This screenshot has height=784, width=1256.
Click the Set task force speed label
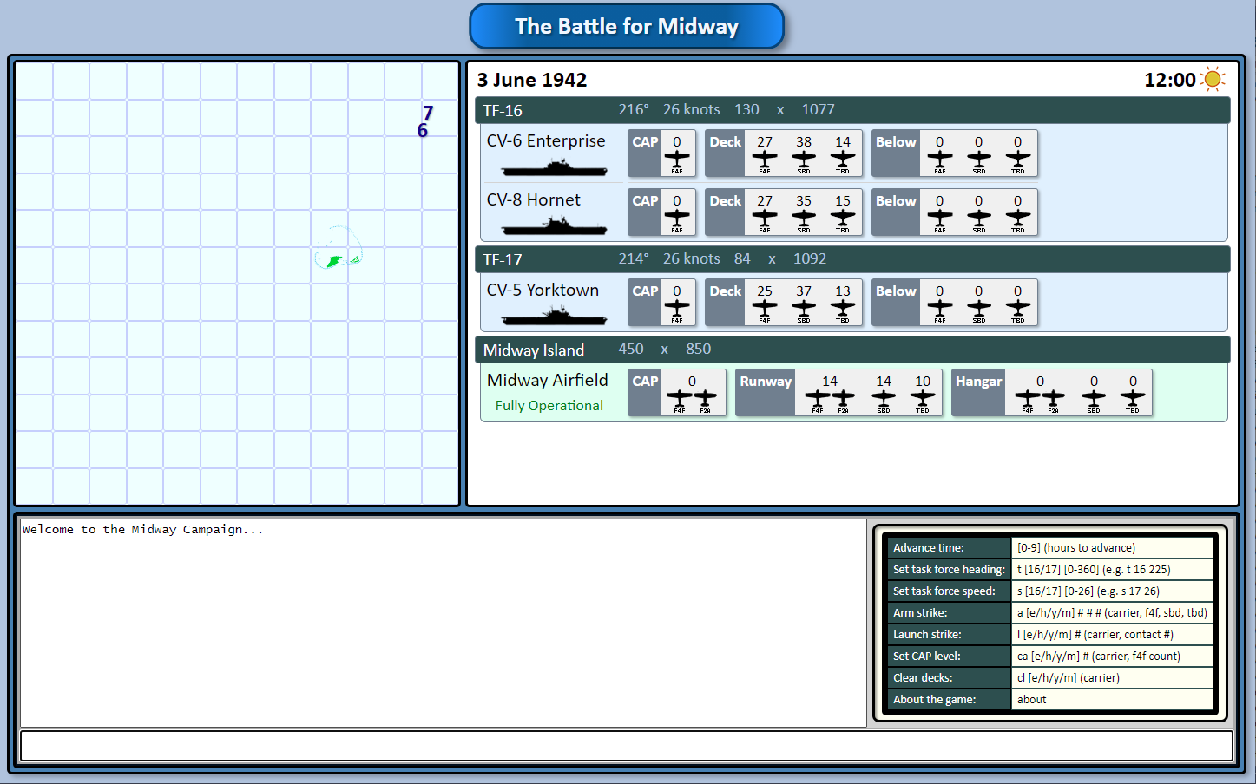(949, 591)
